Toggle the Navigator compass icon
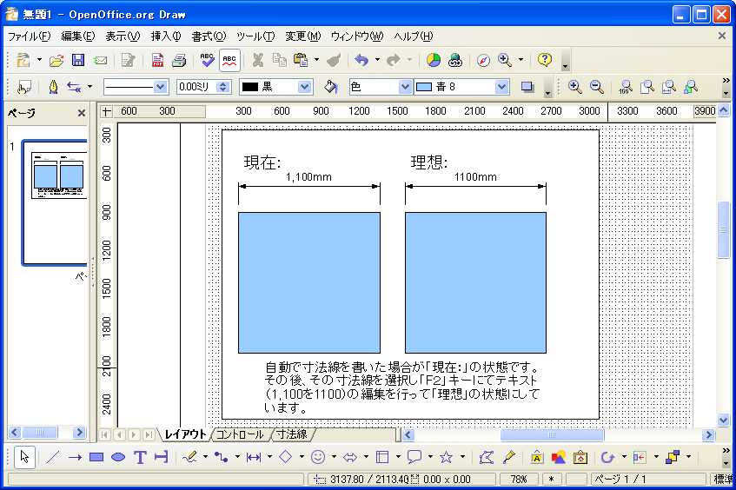 483,60
